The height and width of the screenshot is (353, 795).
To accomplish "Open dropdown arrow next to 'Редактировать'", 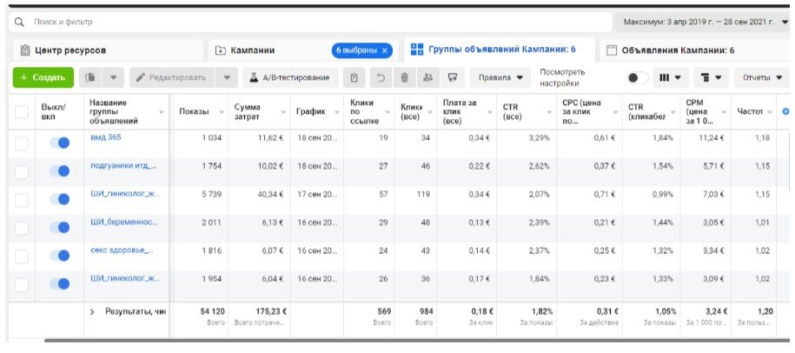I will (x=227, y=77).
